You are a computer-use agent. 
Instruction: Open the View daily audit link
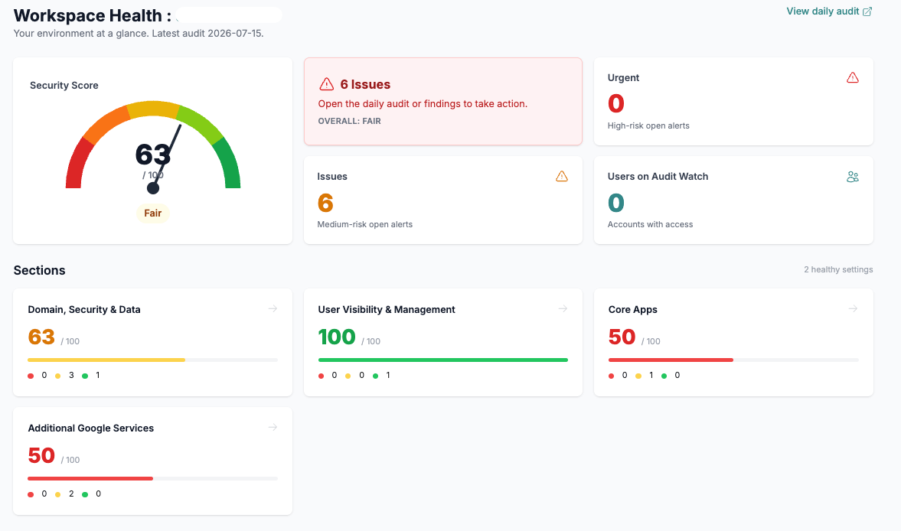click(829, 11)
